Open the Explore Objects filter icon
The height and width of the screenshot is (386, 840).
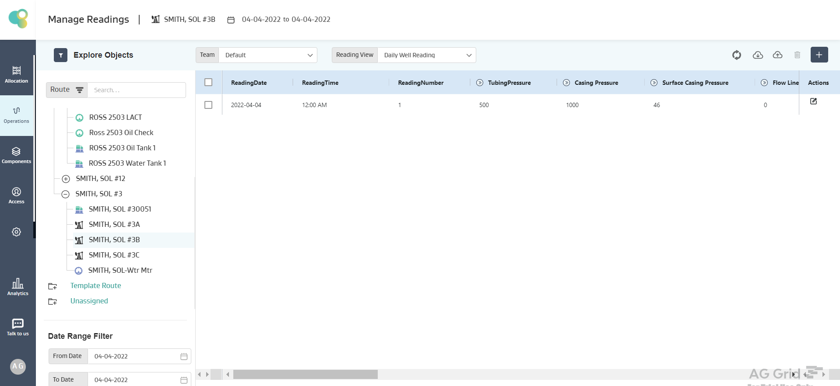60,55
